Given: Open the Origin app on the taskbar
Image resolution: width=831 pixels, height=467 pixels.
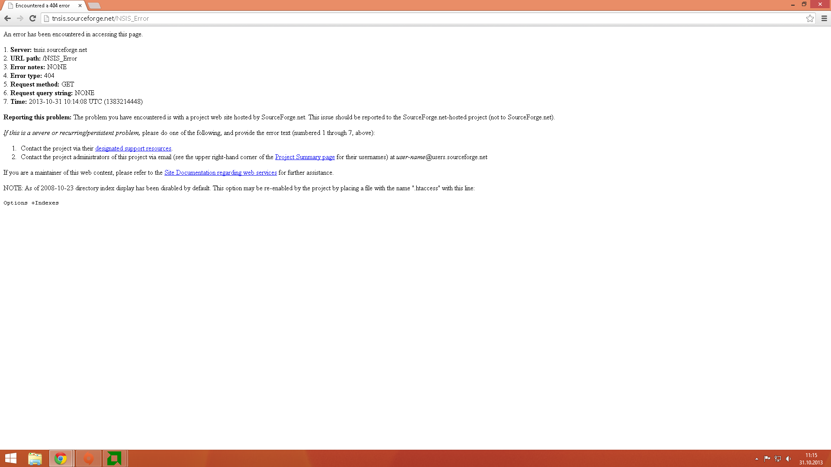Looking at the screenshot, I should pos(88,458).
